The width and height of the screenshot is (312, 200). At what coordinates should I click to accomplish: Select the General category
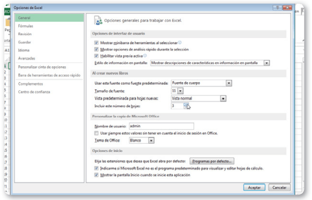coord(49,18)
